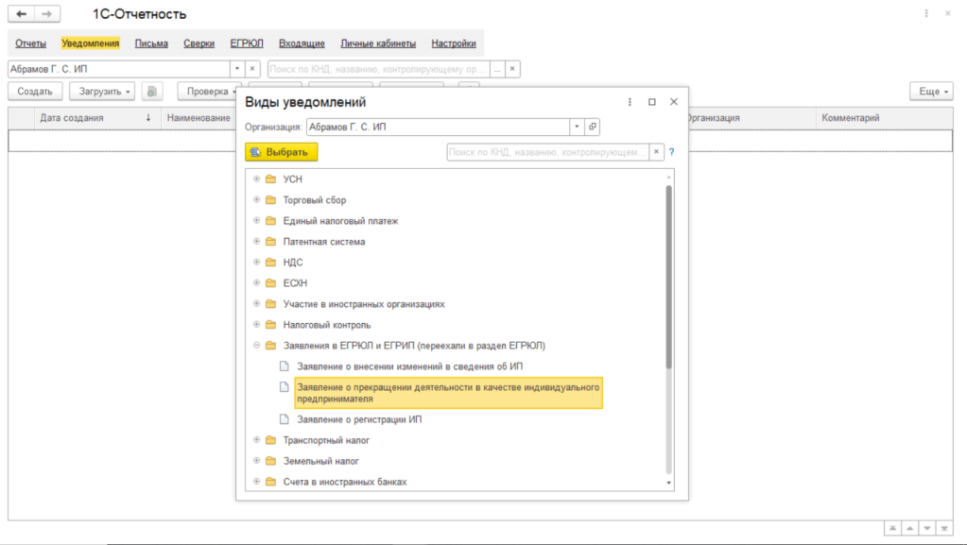Click the forward navigation arrow
The width and height of the screenshot is (967, 545).
46,14
